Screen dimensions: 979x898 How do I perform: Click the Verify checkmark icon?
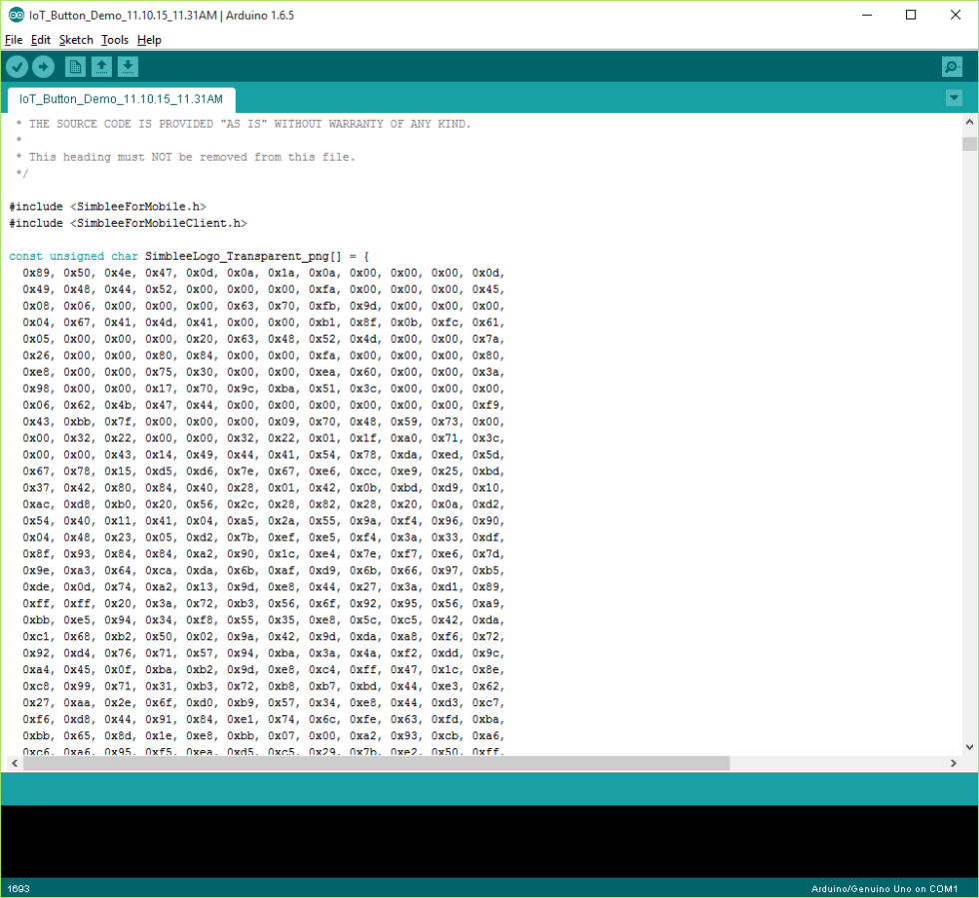17,66
